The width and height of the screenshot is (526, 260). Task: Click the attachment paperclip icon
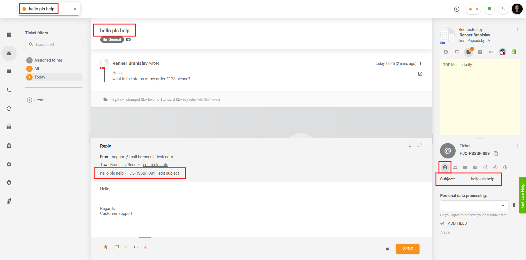click(105, 247)
